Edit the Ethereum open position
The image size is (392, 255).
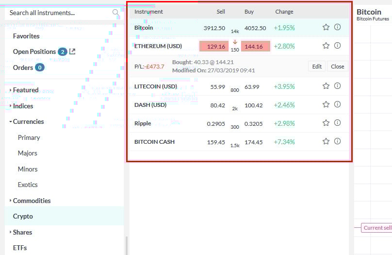tap(317, 67)
